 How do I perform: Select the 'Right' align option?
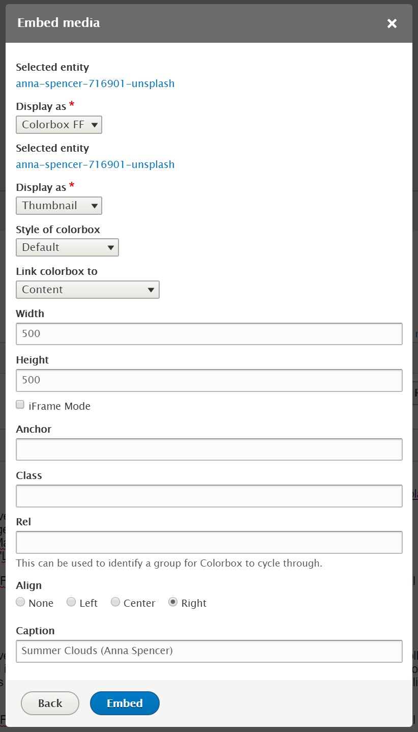click(173, 601)
